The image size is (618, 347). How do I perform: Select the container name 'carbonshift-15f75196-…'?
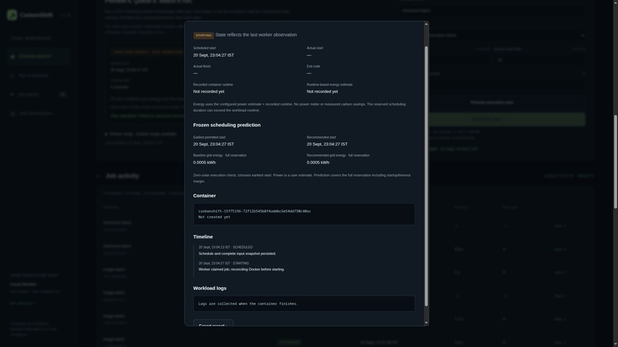tap(255, 211)
